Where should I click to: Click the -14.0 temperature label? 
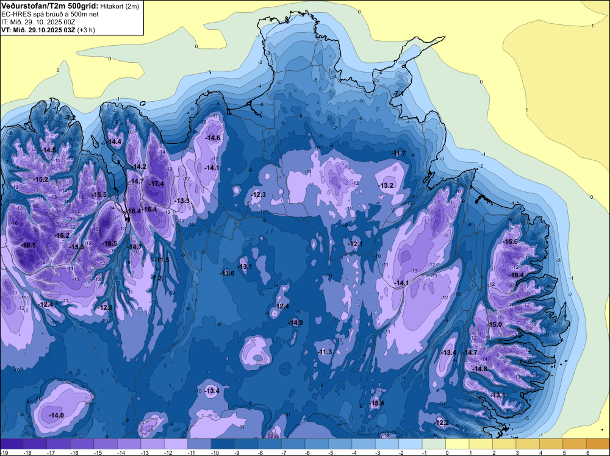click(x=56, y=416)
